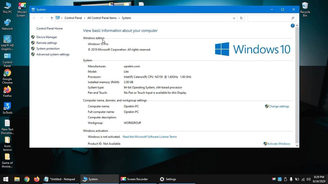
Task: Click the workgroup value 'WORKGROUP'
Action: pyautogui.click(x=132, y=123)
